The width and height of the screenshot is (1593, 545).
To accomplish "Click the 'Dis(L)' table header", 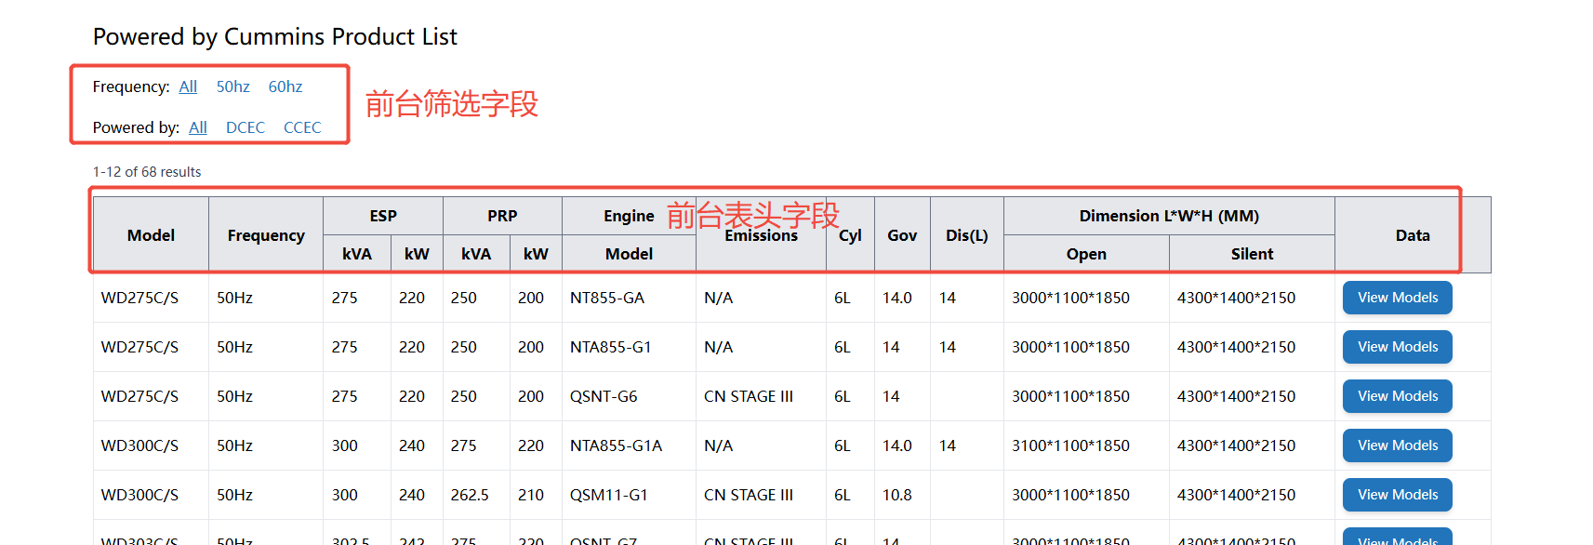I will pos(967,235).
